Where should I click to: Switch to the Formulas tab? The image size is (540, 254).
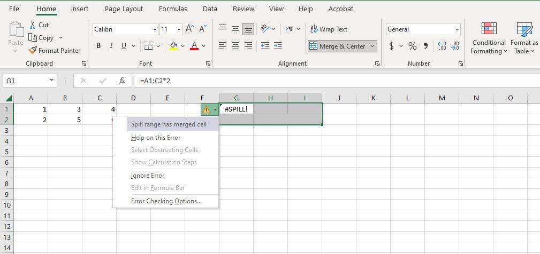tap(173, 9)
